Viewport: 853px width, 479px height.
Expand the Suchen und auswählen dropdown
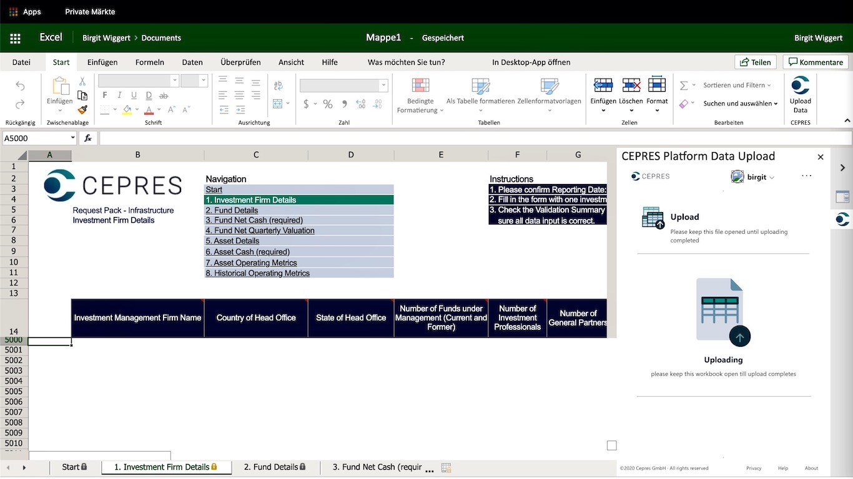pos(741,104)
